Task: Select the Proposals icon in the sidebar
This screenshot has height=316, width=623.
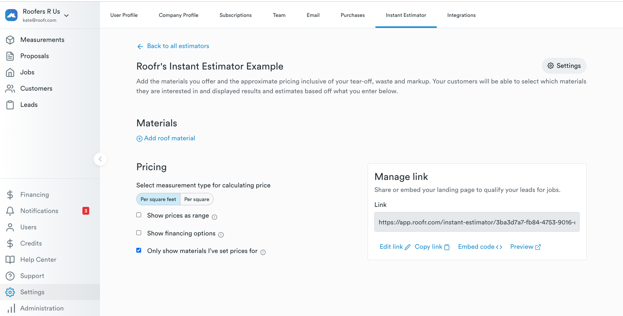Action: 11,56
